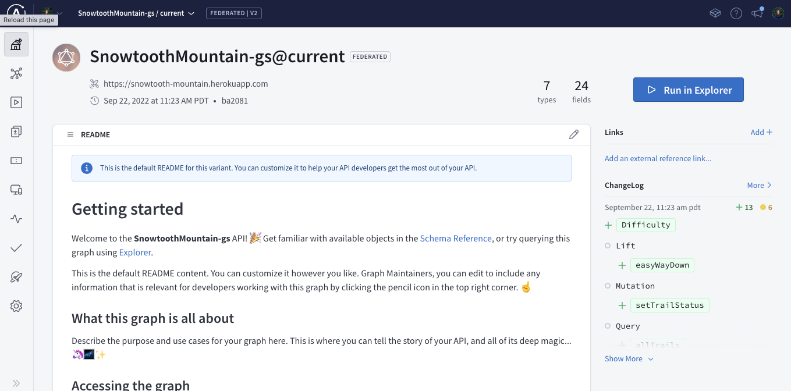Open the Launches rocket sidebar icon

(16, 277)
